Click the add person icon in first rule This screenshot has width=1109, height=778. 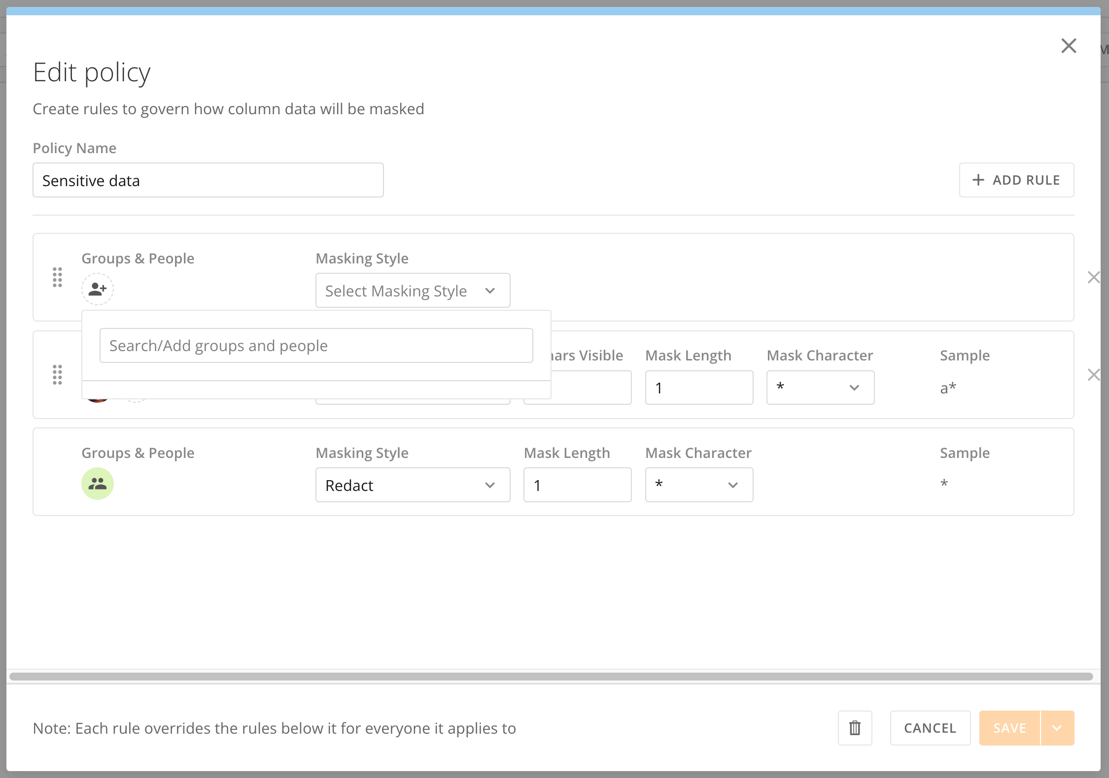click(98, 289)
